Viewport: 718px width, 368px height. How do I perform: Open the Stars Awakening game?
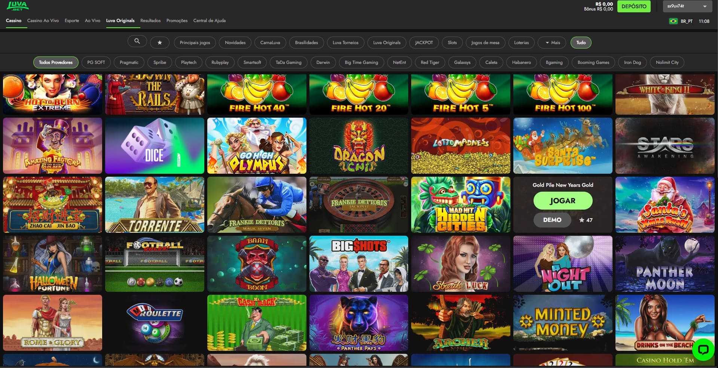pyautogui.click(x=665, y=146)
